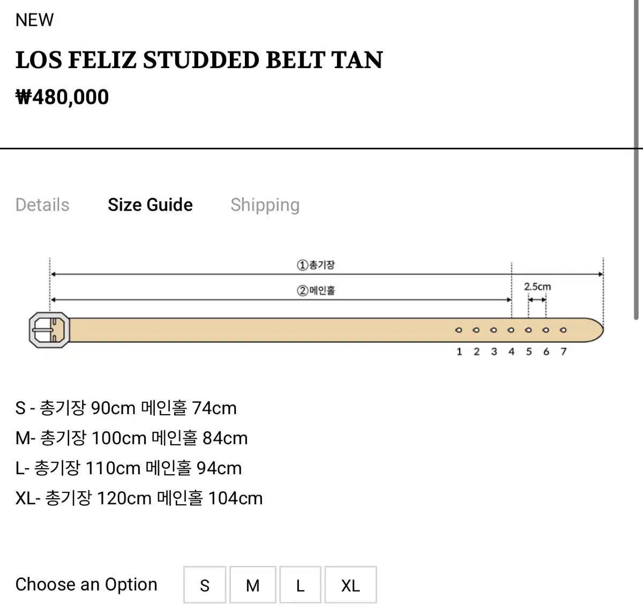Click the LOS FELIZ STUDDED BELT TAN title

point(199,60)
